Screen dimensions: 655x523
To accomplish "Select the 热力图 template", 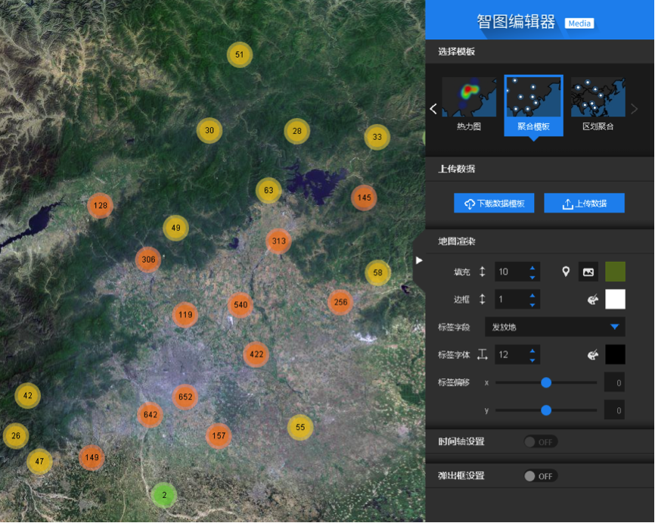I will pos(469,104).
